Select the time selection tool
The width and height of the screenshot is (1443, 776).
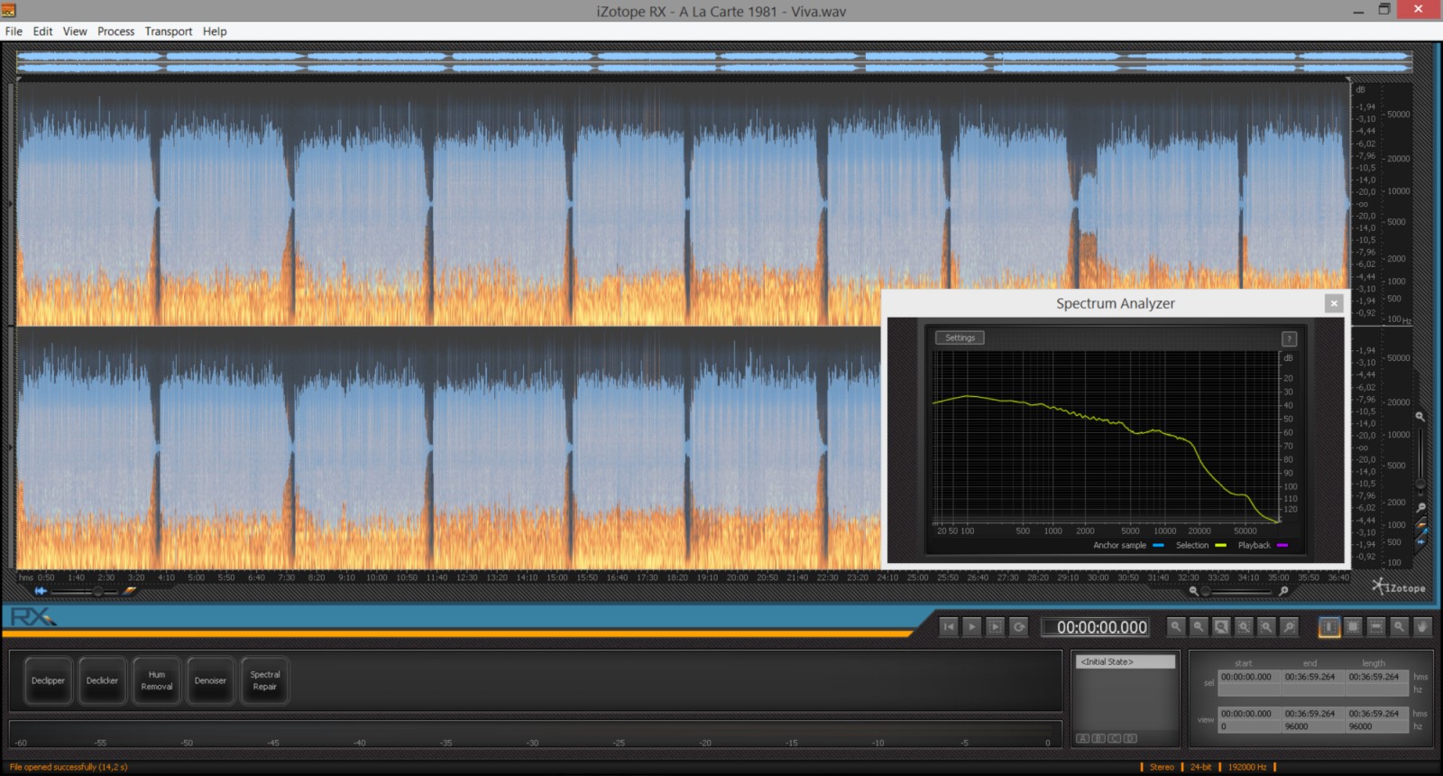1329,627
